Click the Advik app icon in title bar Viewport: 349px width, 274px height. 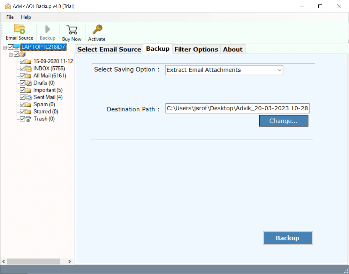[8, 6]
